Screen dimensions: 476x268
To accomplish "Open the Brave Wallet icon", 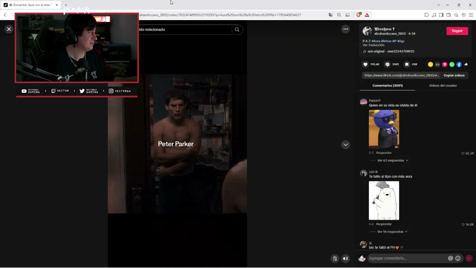I will coord(448,15).
